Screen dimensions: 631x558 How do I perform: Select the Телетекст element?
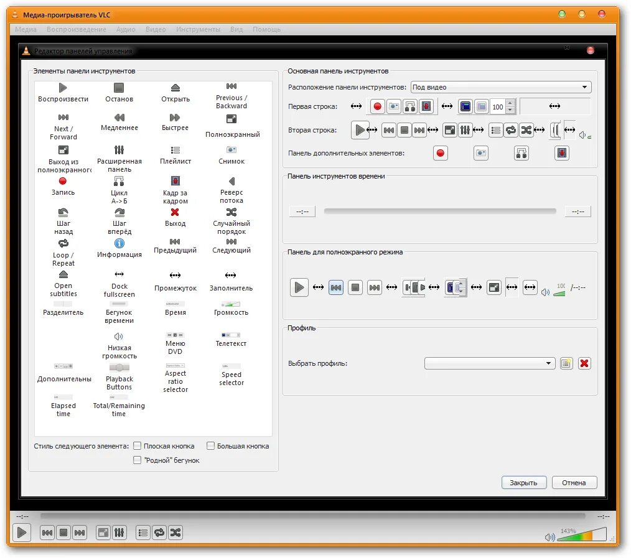point(231,339)
